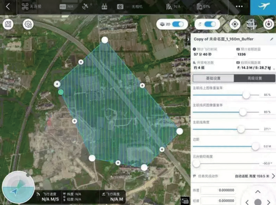Open mission settings gear icon
The width and height of the screenshot is (276, 205).
pos(28,24)
